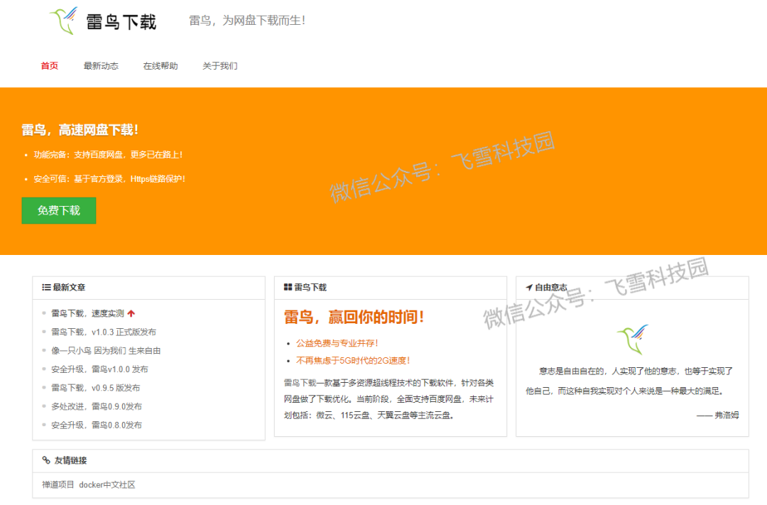This screenshot has width=767, height=505.
Task: Open 多处改进，雷鸟0.9.0发布 article link
Action: tap(97, 406)
